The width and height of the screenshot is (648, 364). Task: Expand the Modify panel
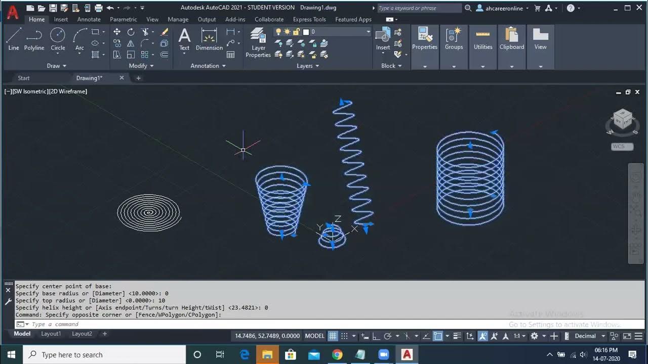coord(141,66)
